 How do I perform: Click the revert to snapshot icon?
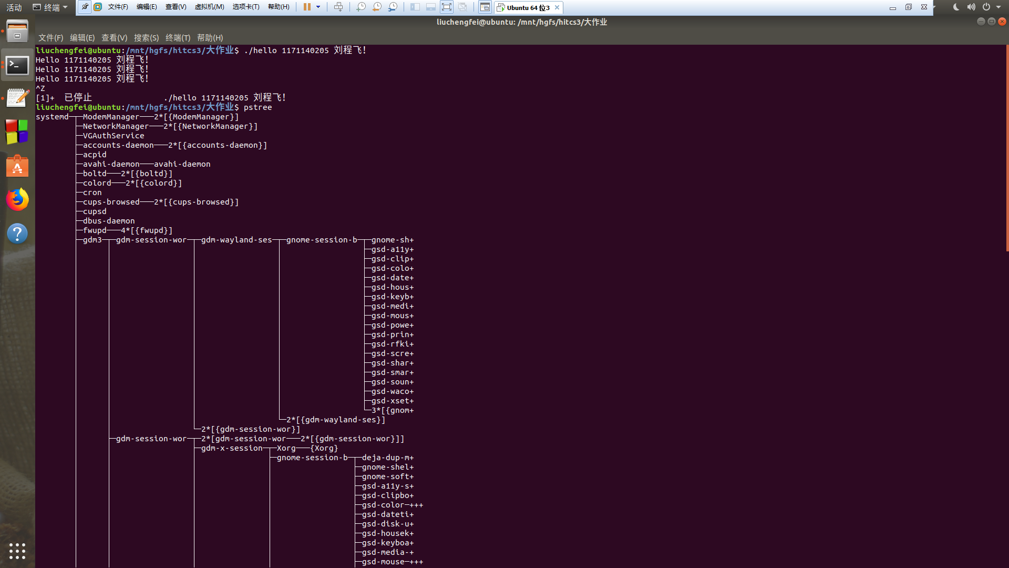(x=377, y=7)
